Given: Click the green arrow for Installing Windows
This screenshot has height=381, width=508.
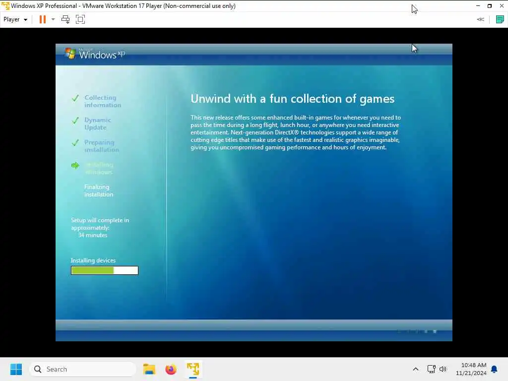Looking at the screenshot, I should tap(75, 166).
